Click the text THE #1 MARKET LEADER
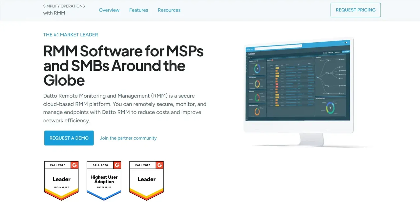Image resolution: width=420 pixels, height=202 pixels. tap(71, 35)
